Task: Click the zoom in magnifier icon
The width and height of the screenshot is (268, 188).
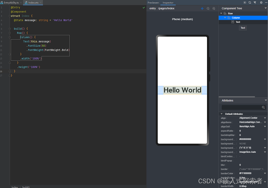Action: (214, 9)
